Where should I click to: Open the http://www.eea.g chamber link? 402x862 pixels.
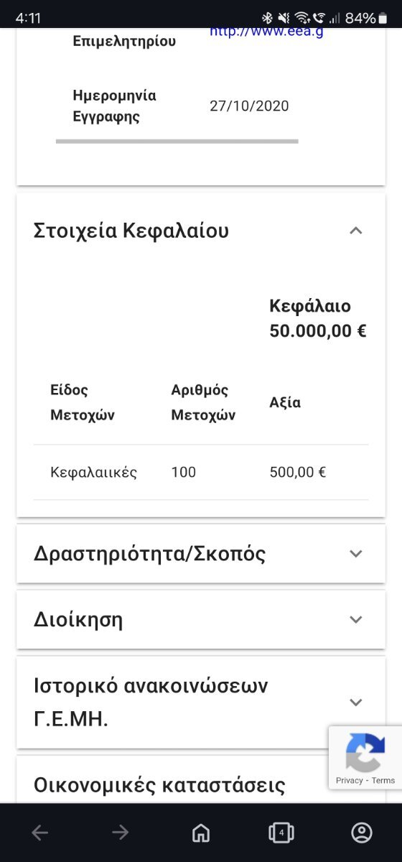266,32
